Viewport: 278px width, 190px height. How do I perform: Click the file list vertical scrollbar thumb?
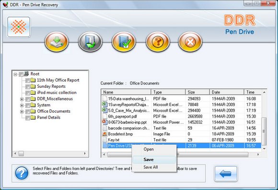pyautogui.click(x=264, y=131)
